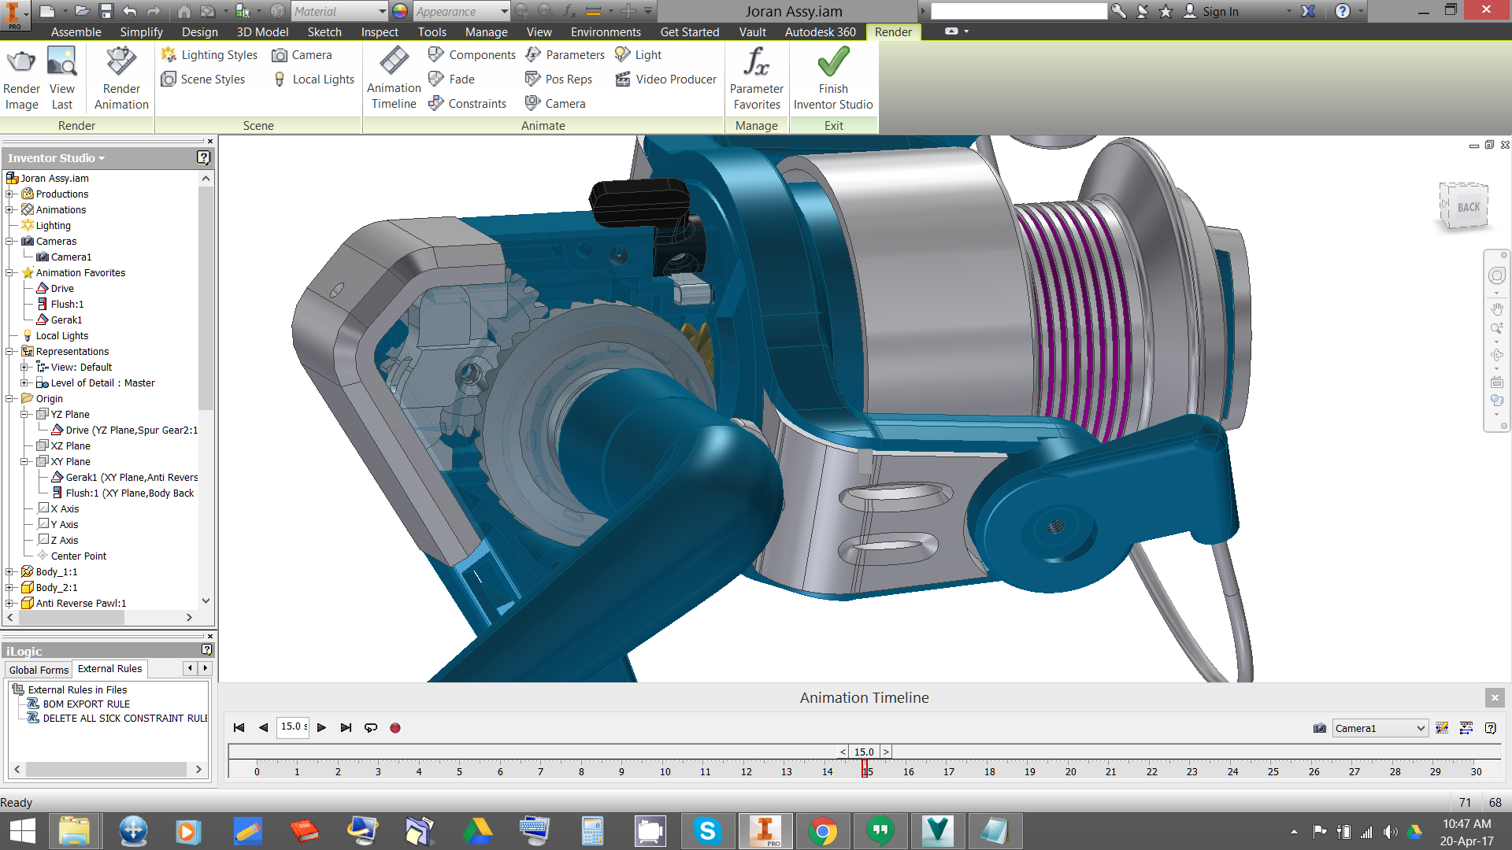Open Lighting Styles dialog
Image resolution: width=1512 pixels, height=850 pixels.
click(209, 55)
